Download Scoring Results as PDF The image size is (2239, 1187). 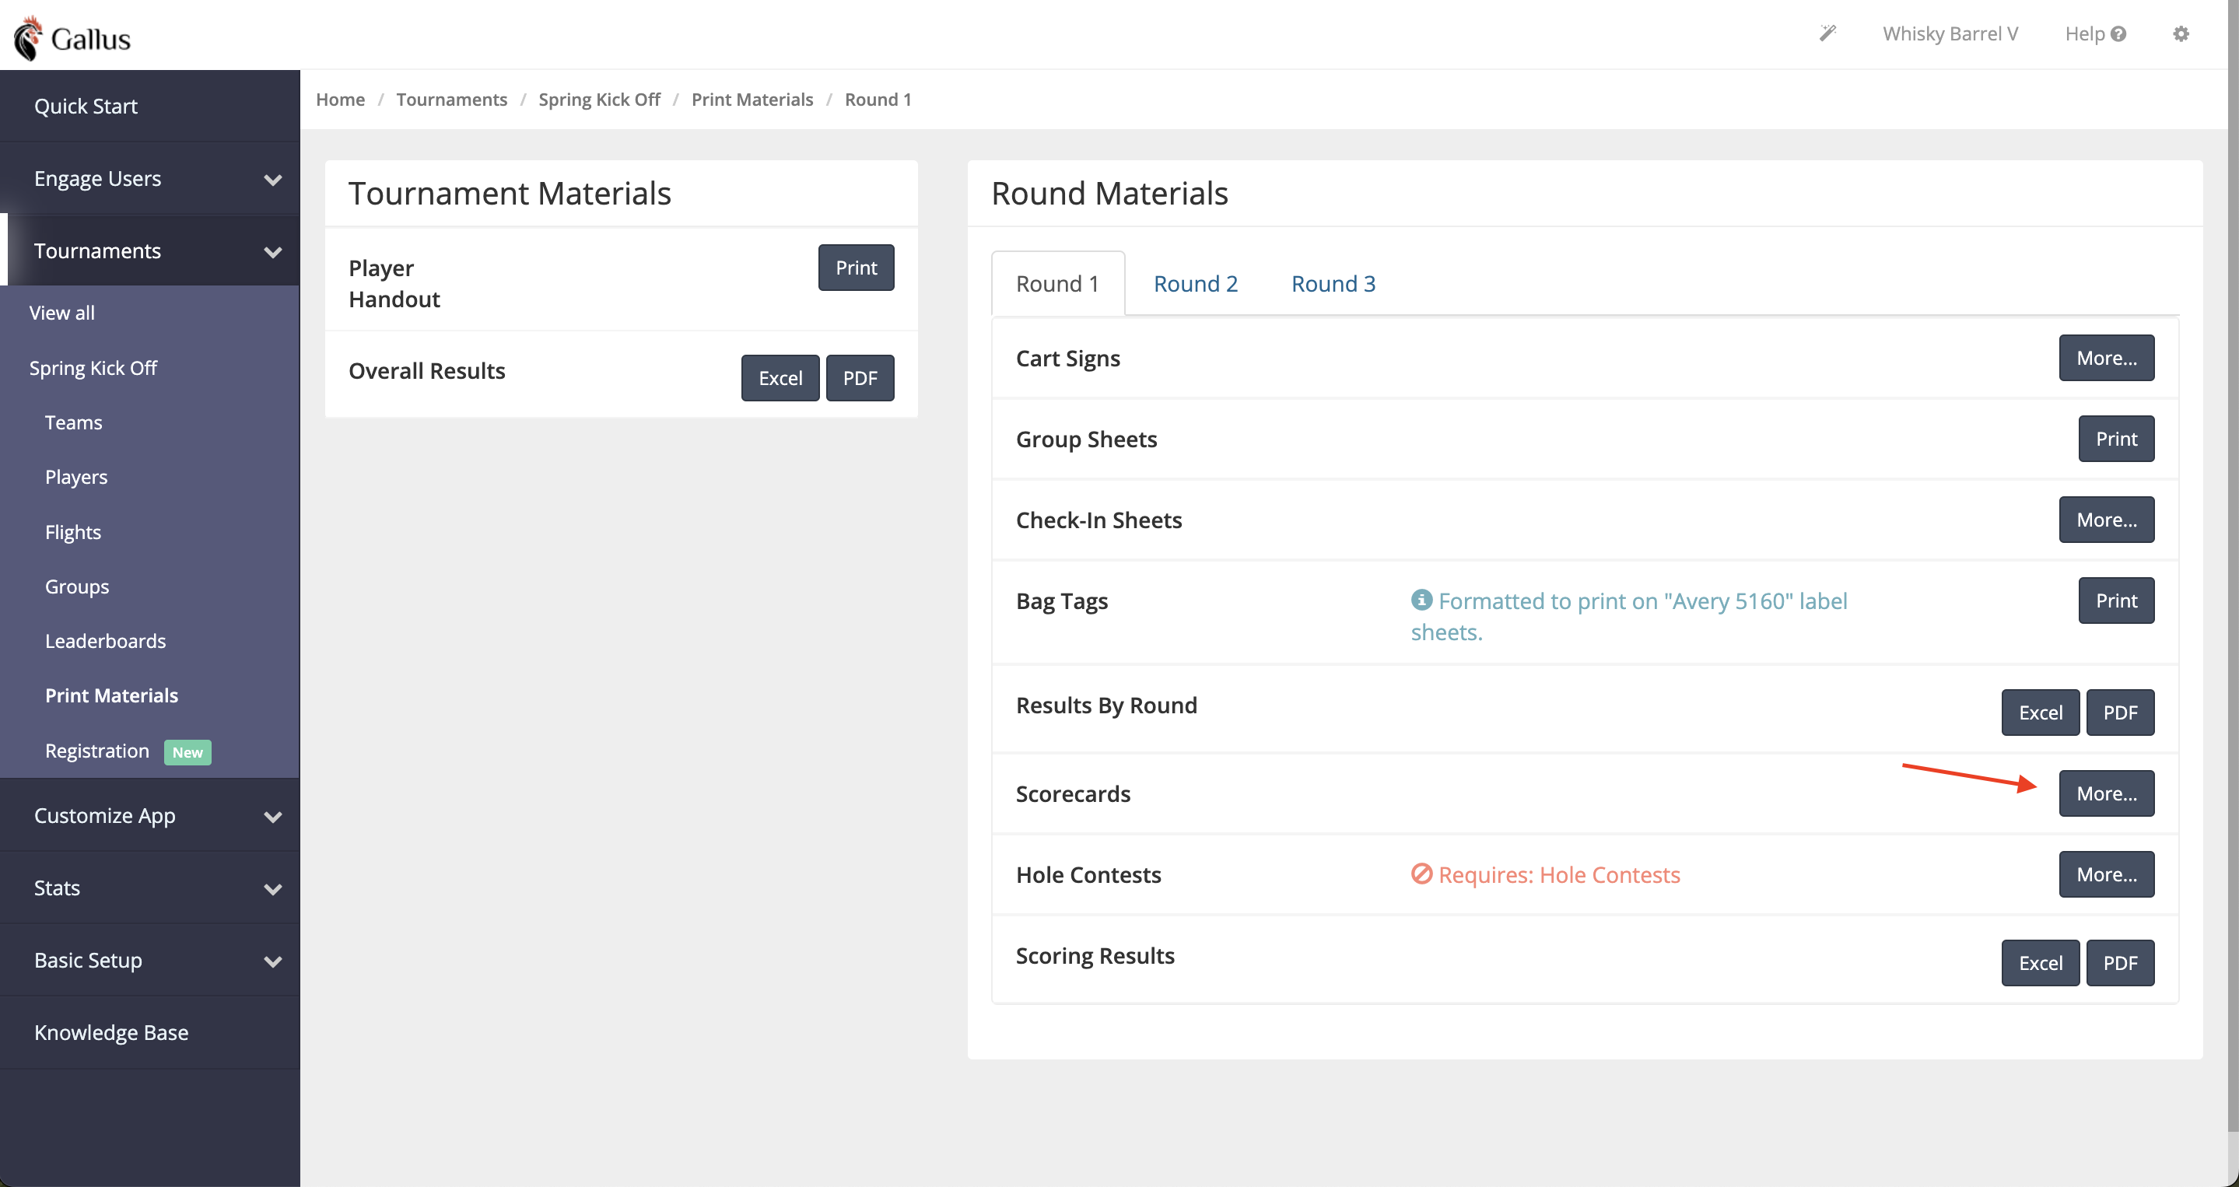click(2120, 963)
